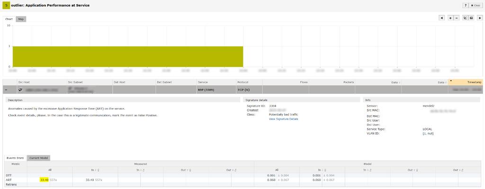This screenshot has height=189, width=485.
Task: Open View Signature Details link
Action: [283, 119]
